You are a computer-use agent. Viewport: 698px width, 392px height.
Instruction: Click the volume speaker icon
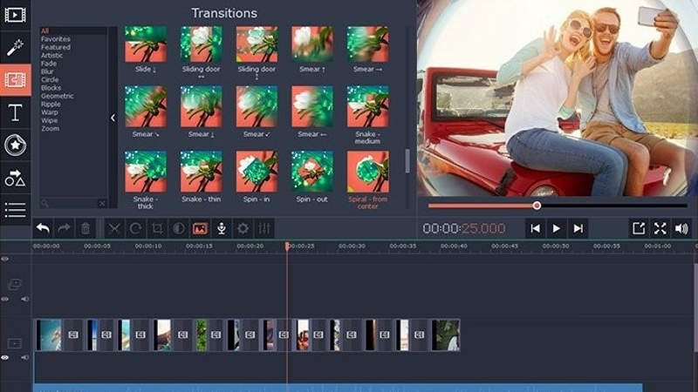click(x=681, y=228)
